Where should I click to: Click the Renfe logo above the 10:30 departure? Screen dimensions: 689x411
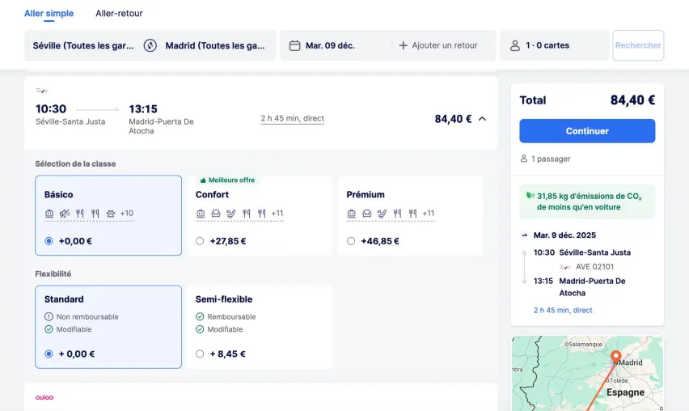tap(42, 91)
